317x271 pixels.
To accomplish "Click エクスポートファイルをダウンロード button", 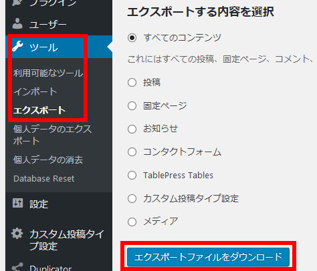I will click(x=208, y=257).
